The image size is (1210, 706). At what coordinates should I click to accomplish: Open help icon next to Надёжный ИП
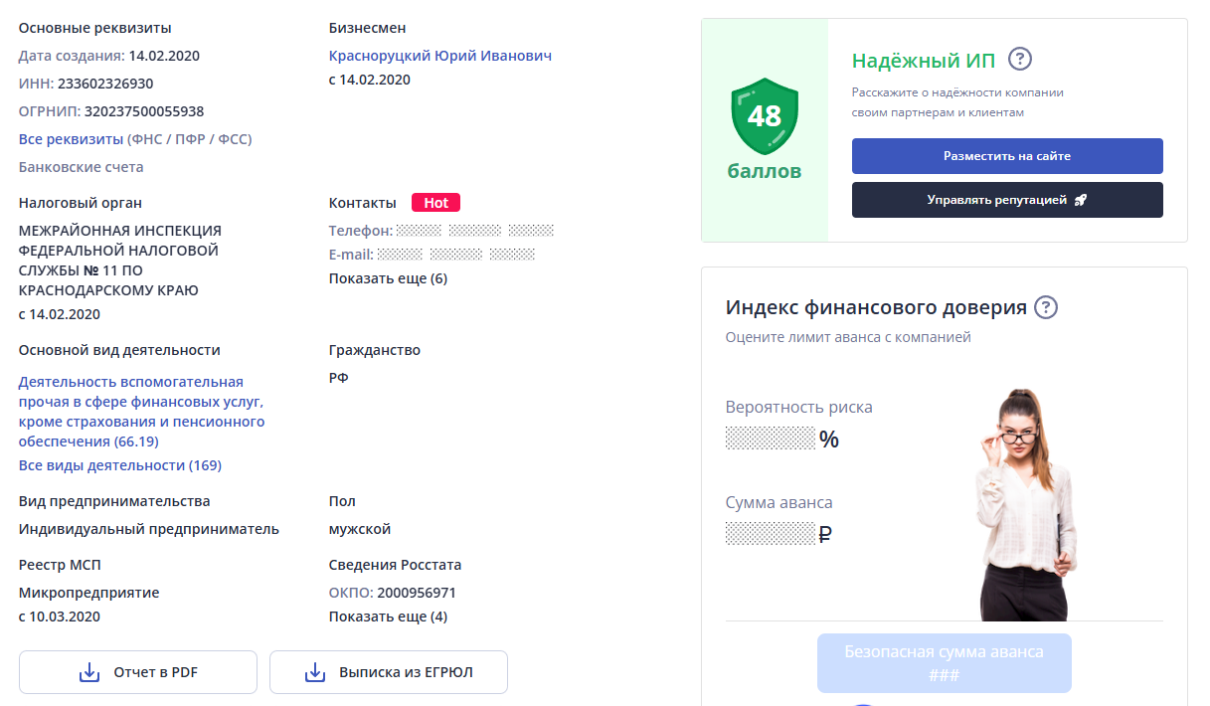[x=1019, y=59]
